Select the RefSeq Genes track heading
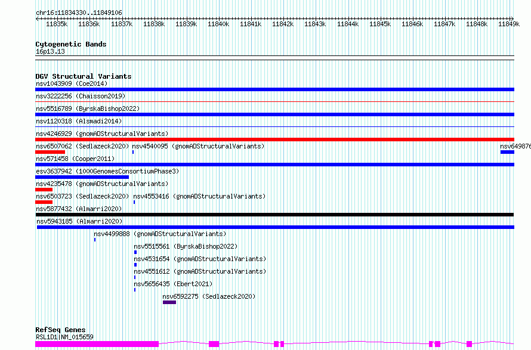 point(60,330)
